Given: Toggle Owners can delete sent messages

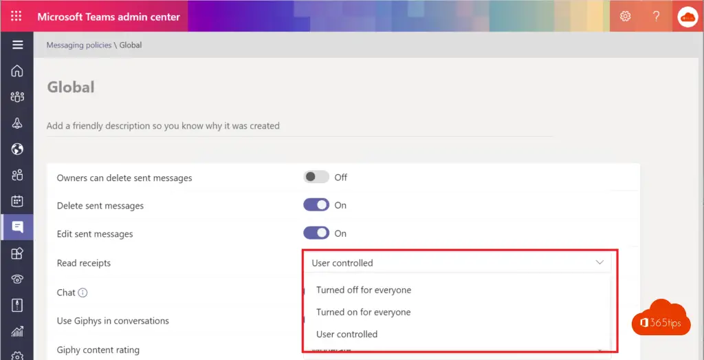Looking at the screenshot, I should tap(316, 177).
